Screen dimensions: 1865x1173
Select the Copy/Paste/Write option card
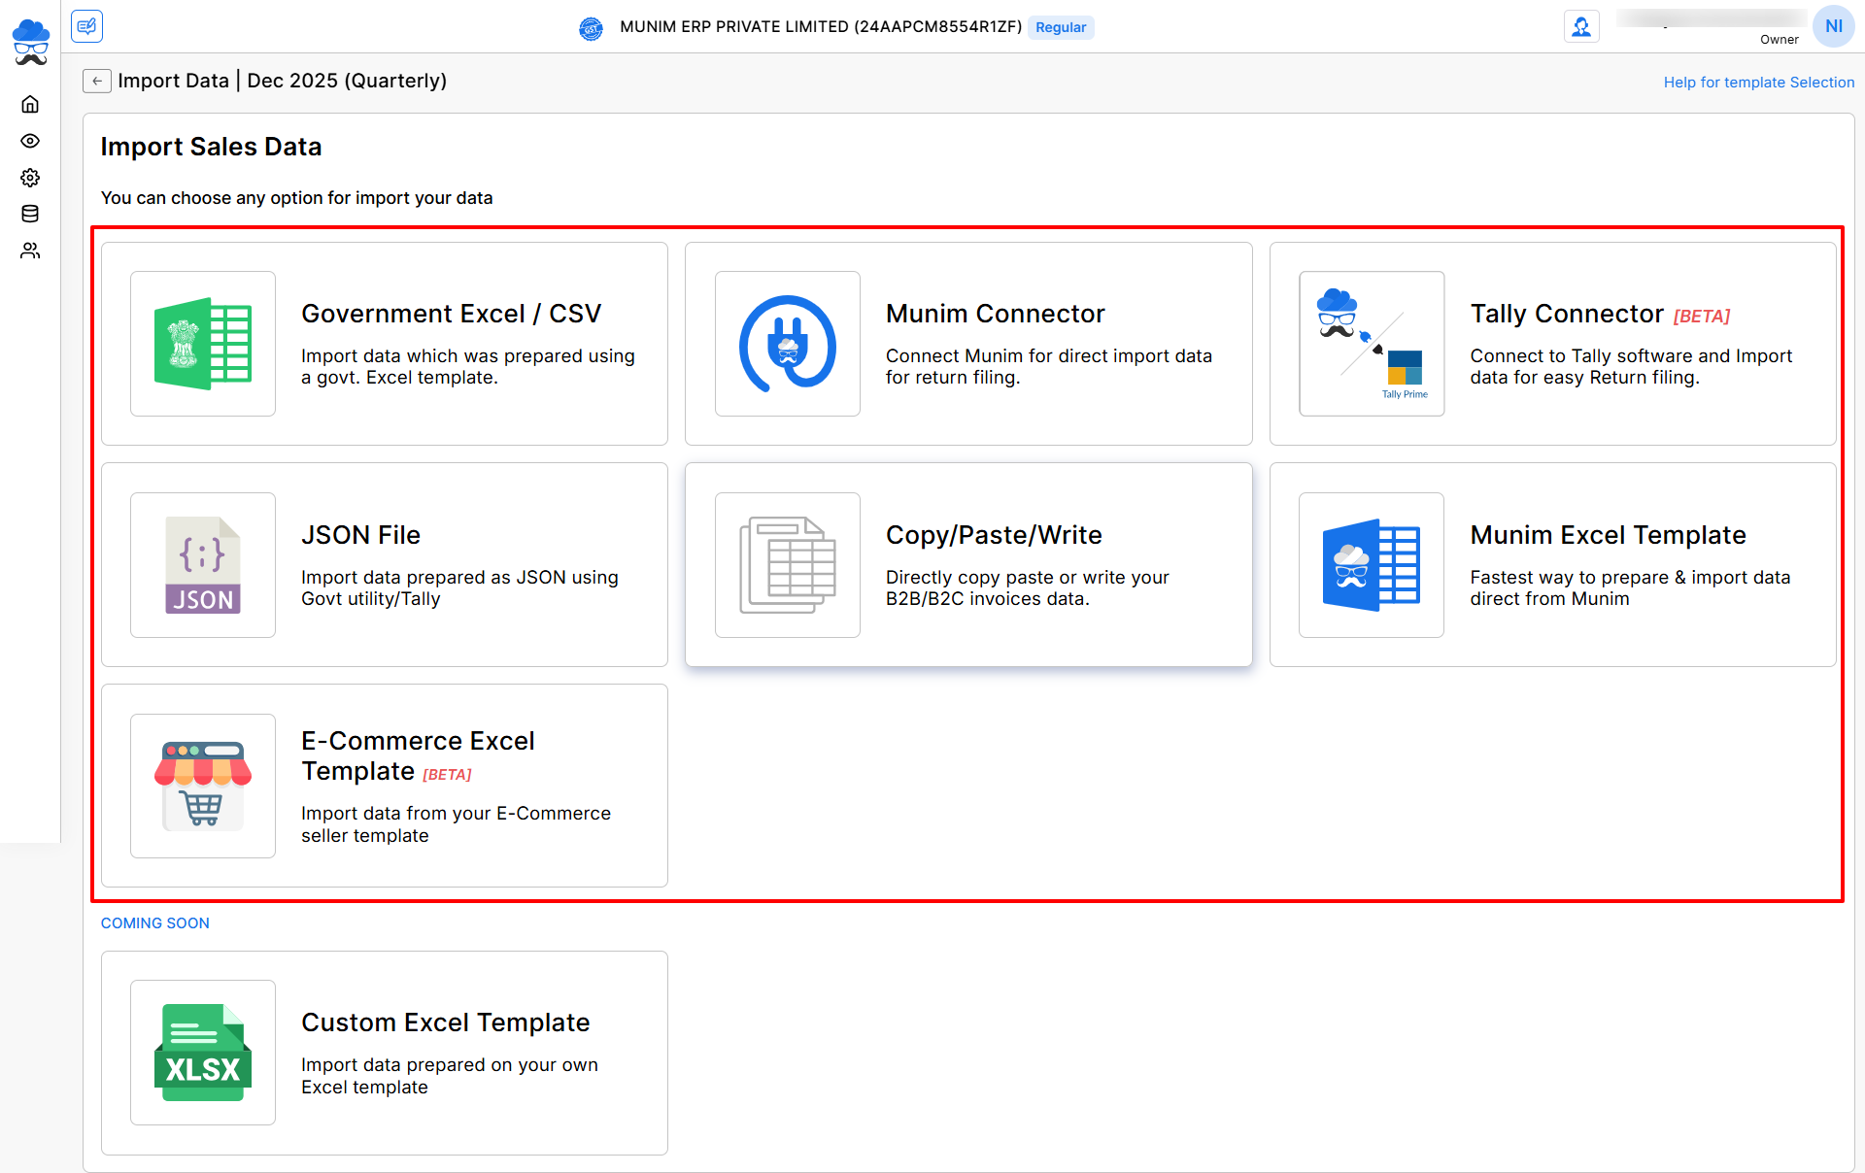(x=968, y=564)
